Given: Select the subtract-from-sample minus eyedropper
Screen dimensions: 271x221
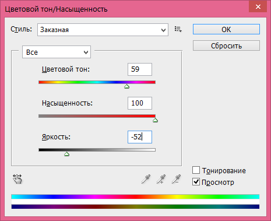Looking at the screenshot, I should tap(176, 179).
